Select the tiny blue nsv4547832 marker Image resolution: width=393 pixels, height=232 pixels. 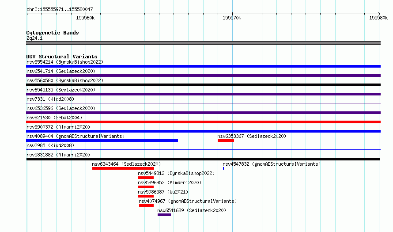(223, 168)
